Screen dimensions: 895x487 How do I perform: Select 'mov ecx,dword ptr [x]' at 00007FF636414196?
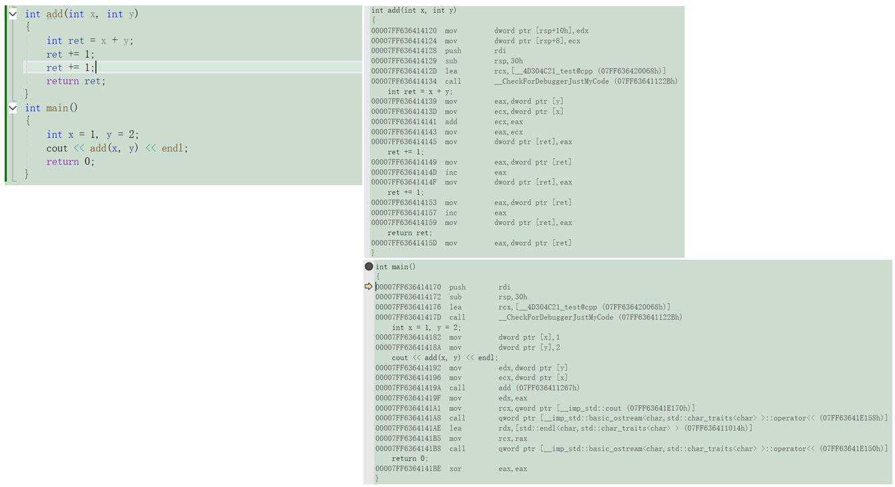471,378
